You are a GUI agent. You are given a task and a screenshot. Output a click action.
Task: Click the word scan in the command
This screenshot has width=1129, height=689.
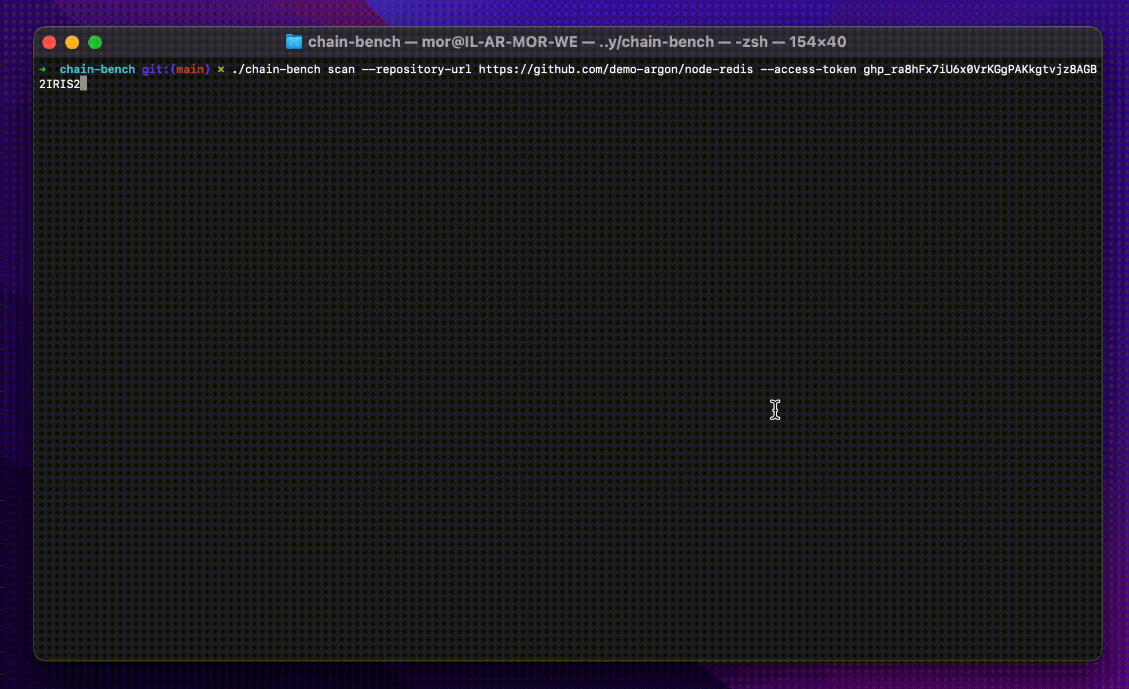click(x=341, y=69)
